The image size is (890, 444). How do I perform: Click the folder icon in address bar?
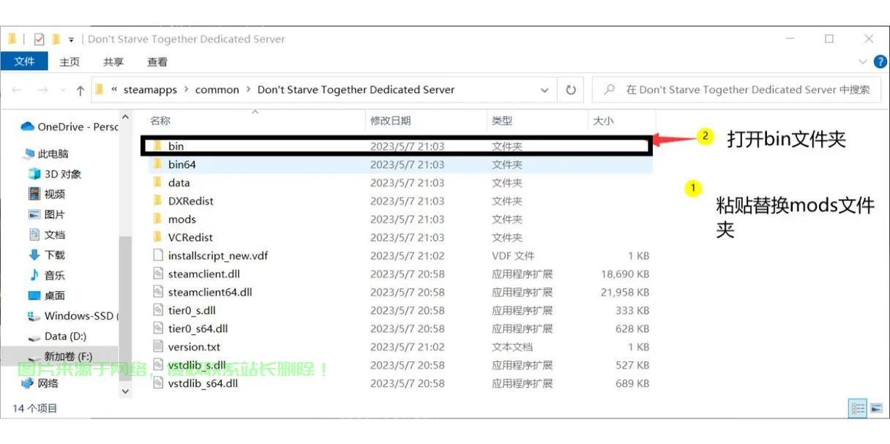99,90
